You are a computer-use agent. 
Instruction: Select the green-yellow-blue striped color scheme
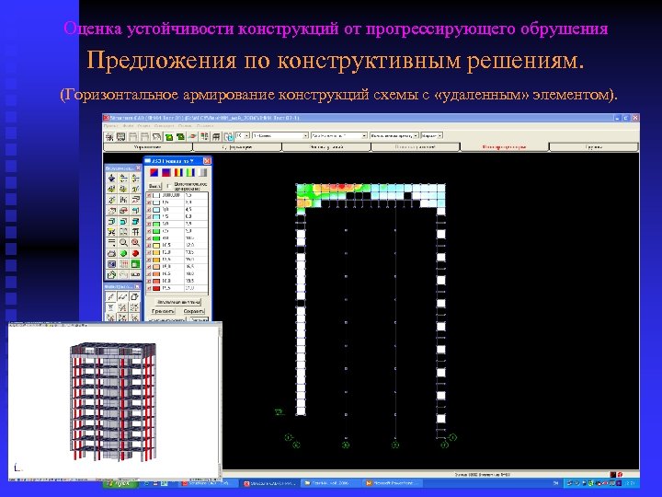tap(190, 172)
